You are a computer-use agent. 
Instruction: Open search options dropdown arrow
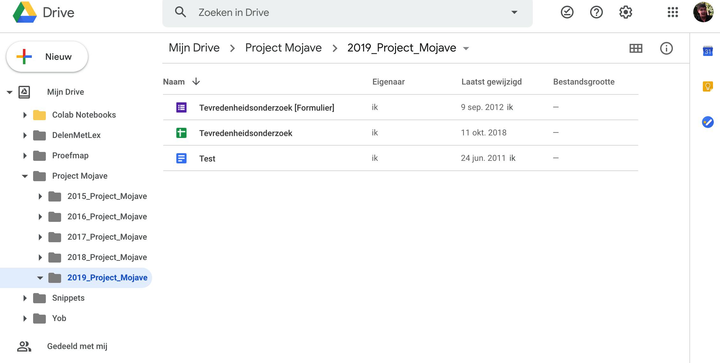point(514,12)
